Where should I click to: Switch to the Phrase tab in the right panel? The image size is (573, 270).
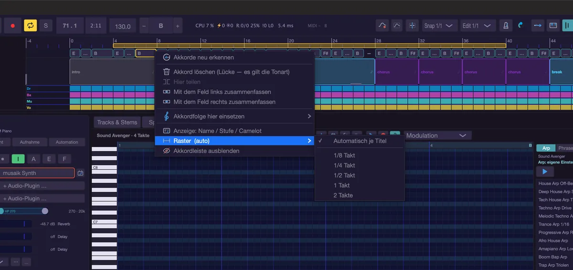565,148
